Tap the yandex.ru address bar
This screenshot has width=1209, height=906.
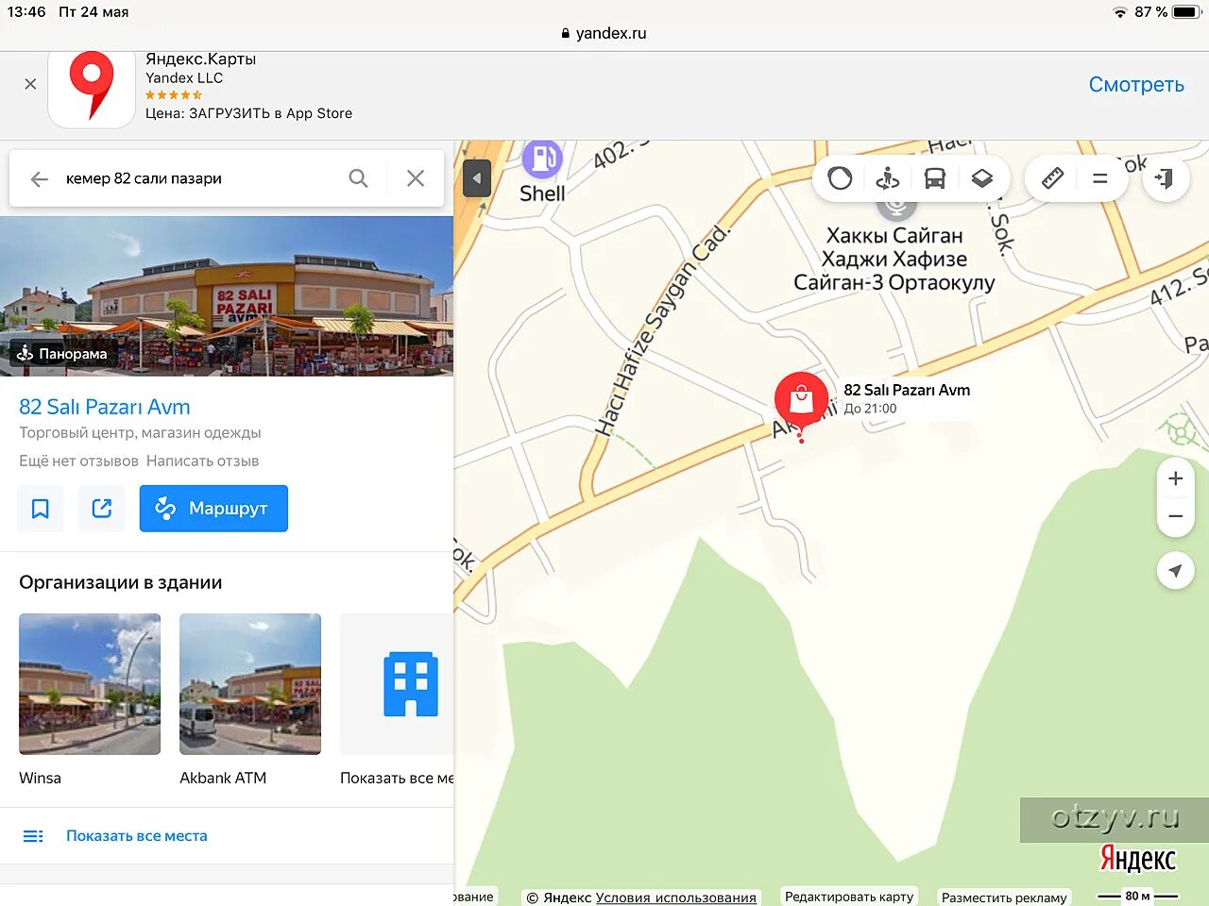coord(604,33)
